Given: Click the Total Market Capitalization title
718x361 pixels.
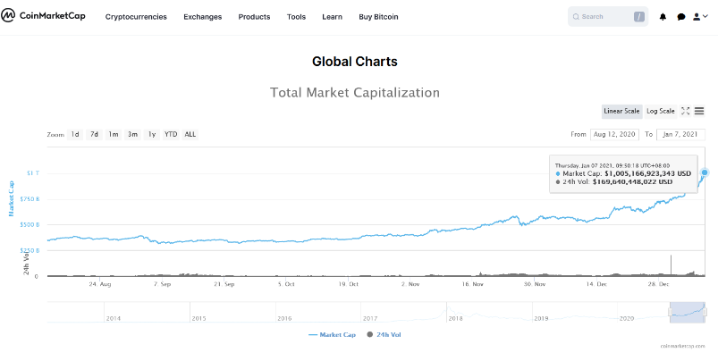Looking at the screenshot, I should click(355, 93).
